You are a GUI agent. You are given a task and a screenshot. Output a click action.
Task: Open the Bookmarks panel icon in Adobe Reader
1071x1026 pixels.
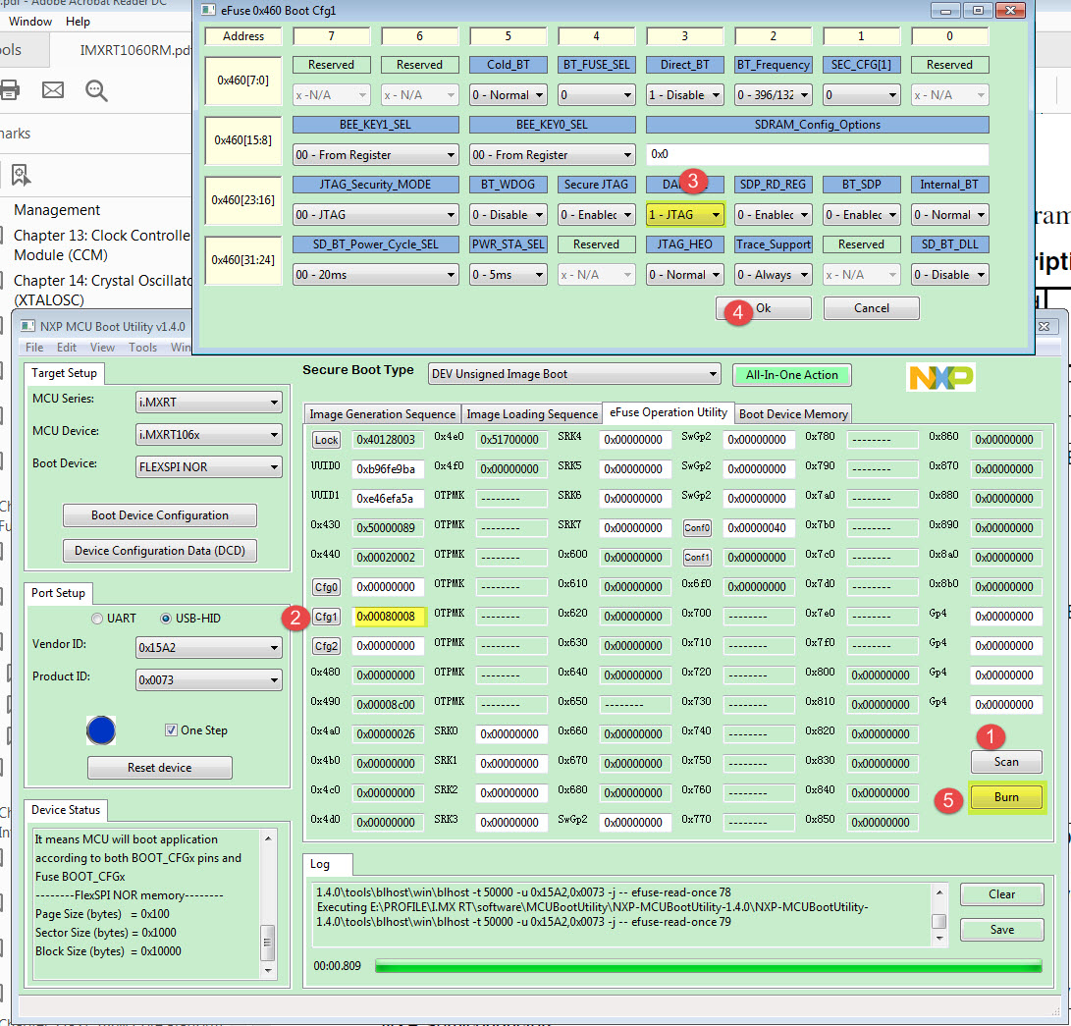click(20, 172)
